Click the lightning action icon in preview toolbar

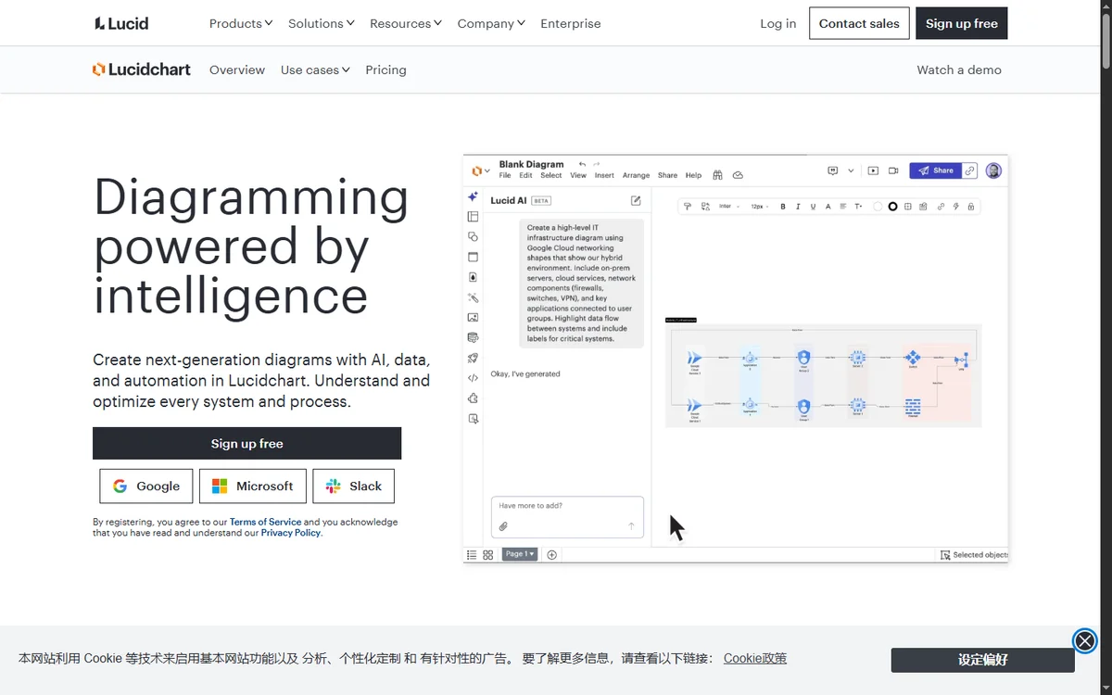click(955, 207)
